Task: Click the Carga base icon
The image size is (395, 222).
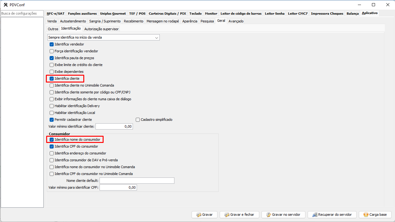Action: 366,215
